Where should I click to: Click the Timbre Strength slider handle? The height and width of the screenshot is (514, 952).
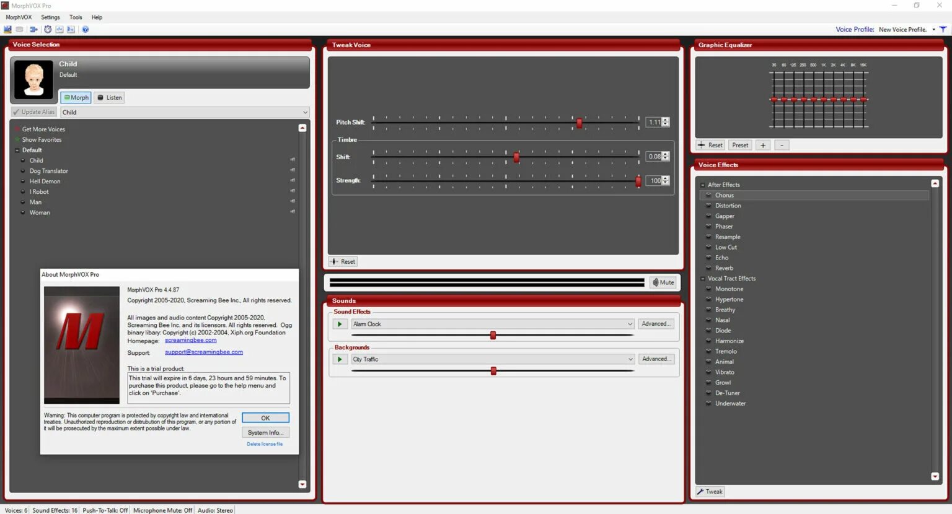[638, 181]
